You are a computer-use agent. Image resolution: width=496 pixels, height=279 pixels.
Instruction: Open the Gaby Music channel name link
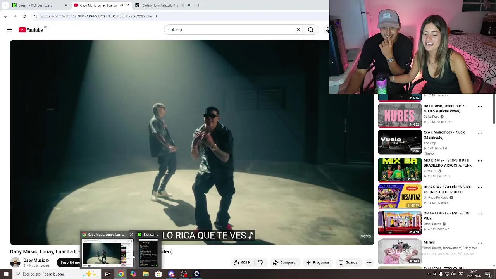pyautogui.click(x=34, y=260)
